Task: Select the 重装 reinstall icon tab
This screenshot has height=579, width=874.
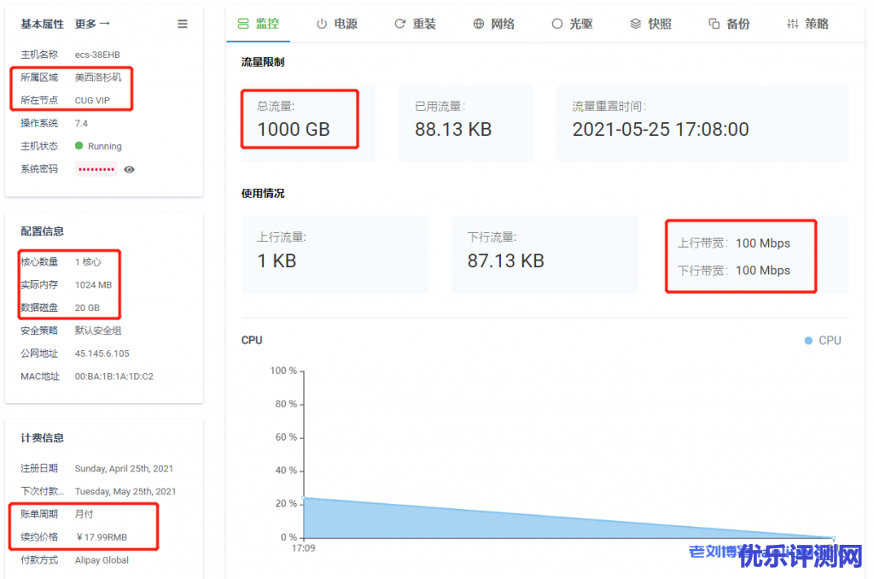Action: [415, 24]
